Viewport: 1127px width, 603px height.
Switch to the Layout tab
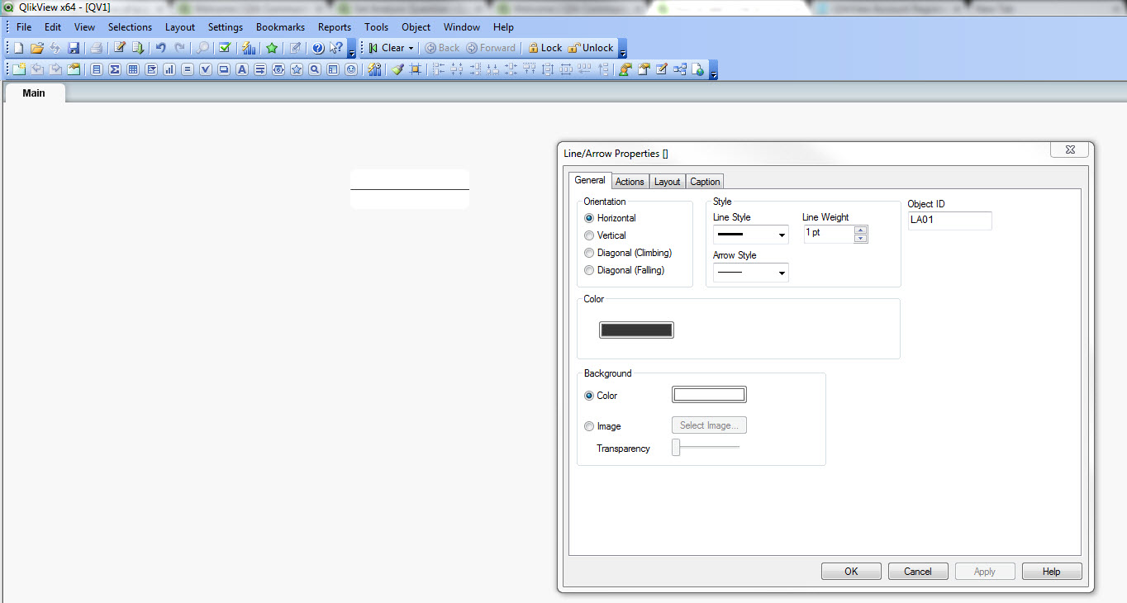click(667, 182)
